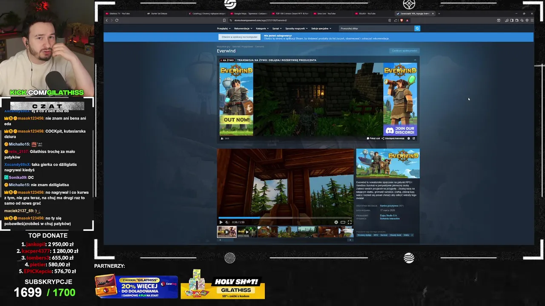Click bookmark icon beside the address

pyautogui.click(x=224, y=20)
